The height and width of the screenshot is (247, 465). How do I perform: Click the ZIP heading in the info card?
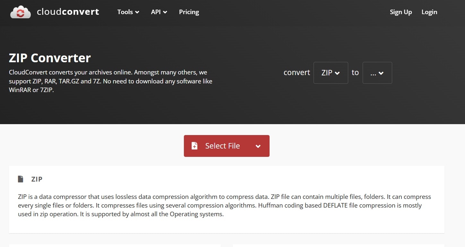(37, 179)
